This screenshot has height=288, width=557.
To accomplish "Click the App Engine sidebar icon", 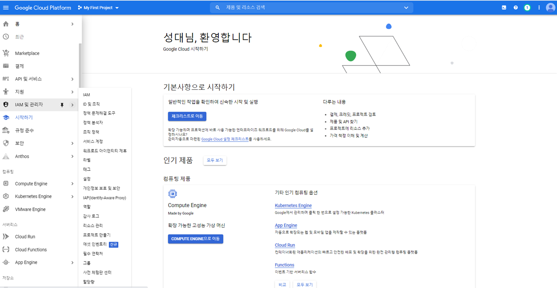I will [6, 262].
